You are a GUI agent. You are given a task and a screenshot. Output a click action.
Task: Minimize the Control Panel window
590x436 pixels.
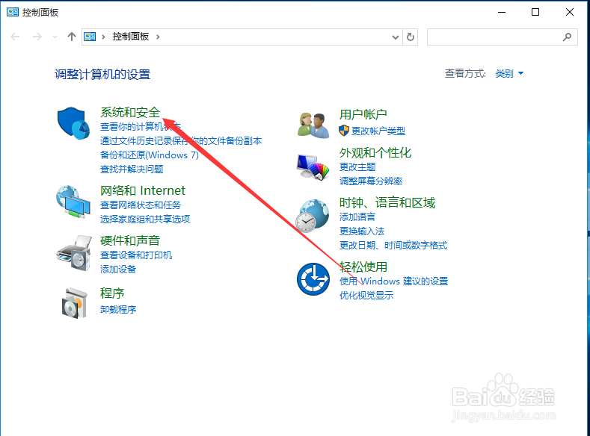point(502,12)
